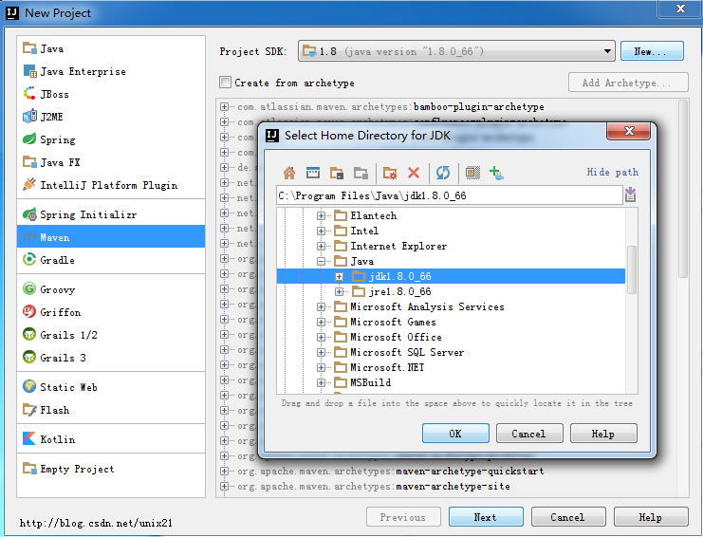Choose the Groovy project type
This screenshot has height=537, width=703.
111,289
